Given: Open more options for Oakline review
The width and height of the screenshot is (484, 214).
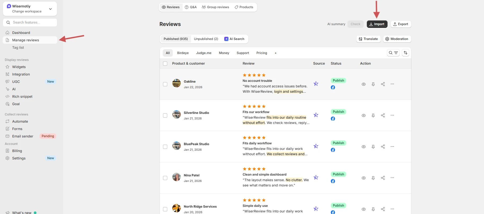Looking at the screenshot, I should point(392,84).
